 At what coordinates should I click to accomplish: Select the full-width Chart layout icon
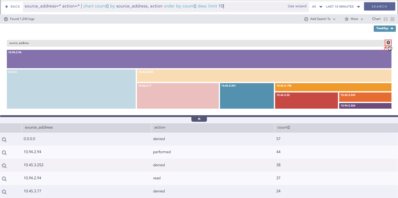click(x=392, y=19)
